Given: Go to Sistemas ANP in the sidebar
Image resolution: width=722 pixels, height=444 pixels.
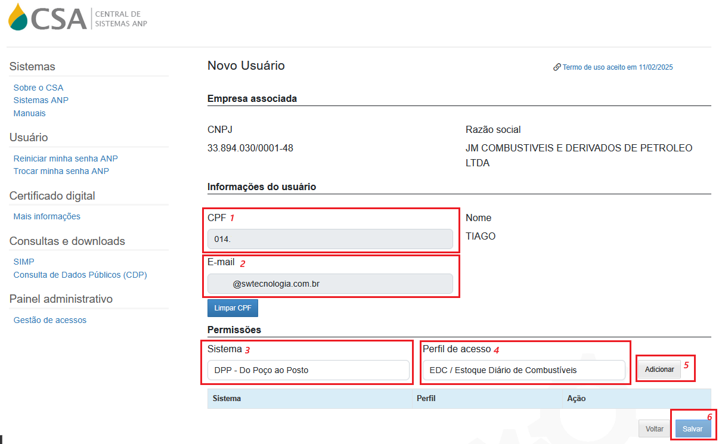Looking at the screenshot, I should 41,100.
